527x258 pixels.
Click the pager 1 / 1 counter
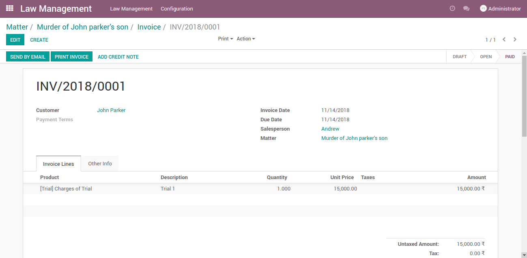tap(490, 40)
